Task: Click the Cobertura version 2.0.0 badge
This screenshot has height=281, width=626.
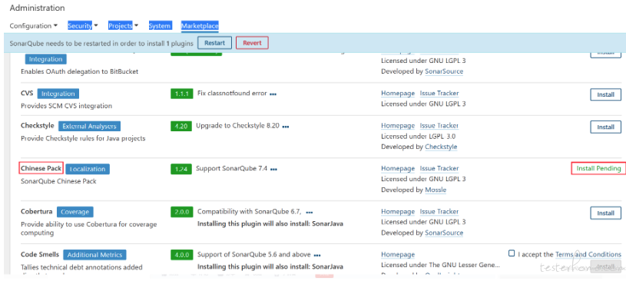Action: tap(182, 212)
